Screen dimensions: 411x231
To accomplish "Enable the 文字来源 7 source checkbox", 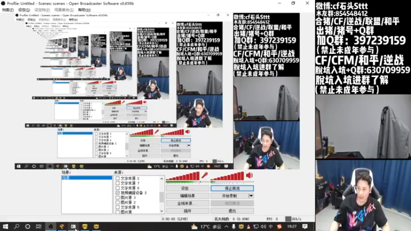I will coord(118,183).
